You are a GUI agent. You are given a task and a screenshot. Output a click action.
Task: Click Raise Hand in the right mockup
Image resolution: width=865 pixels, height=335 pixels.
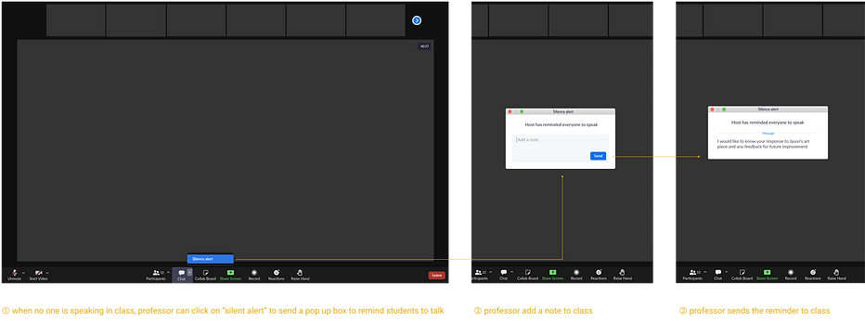point(836,275)
